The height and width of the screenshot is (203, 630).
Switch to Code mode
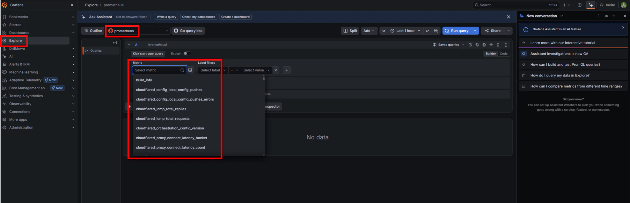click(x=504, y=54)
